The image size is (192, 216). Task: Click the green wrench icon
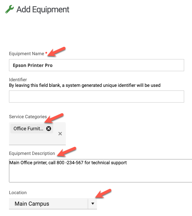pos(10,10)
